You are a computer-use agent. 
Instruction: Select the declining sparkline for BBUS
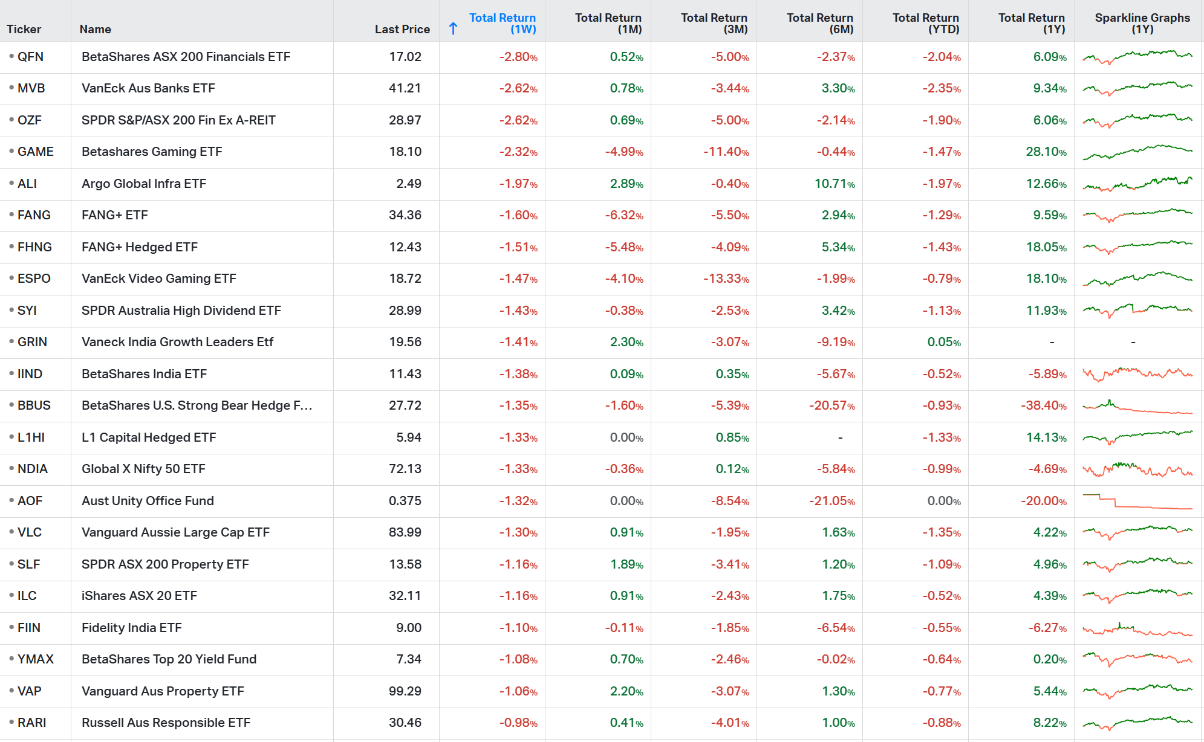click(x=1136, y=405)
